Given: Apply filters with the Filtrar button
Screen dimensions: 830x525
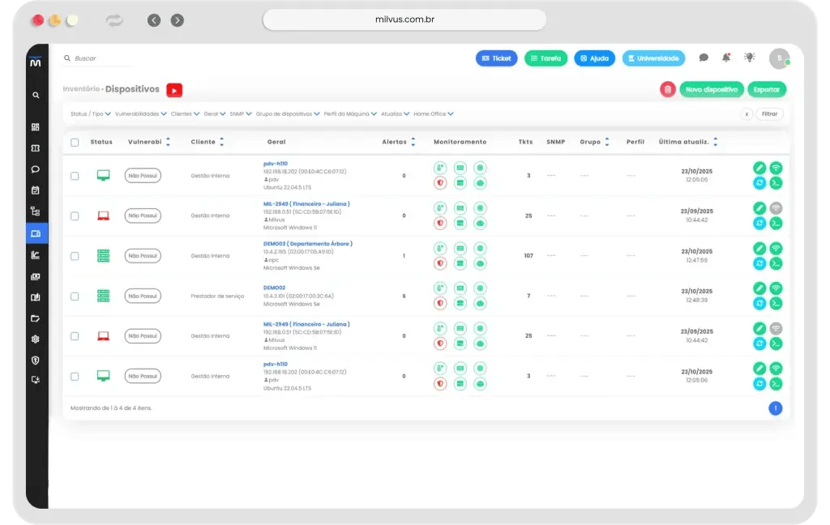Looking at the screenshot, I should tap(769, 113).
